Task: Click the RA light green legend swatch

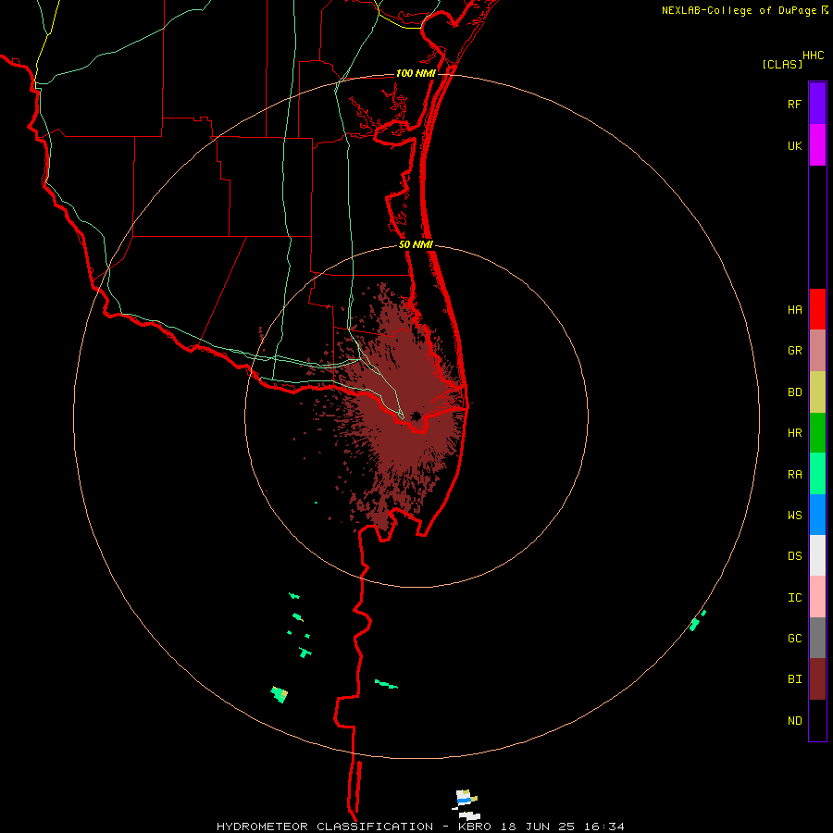Action: (817, 474)
